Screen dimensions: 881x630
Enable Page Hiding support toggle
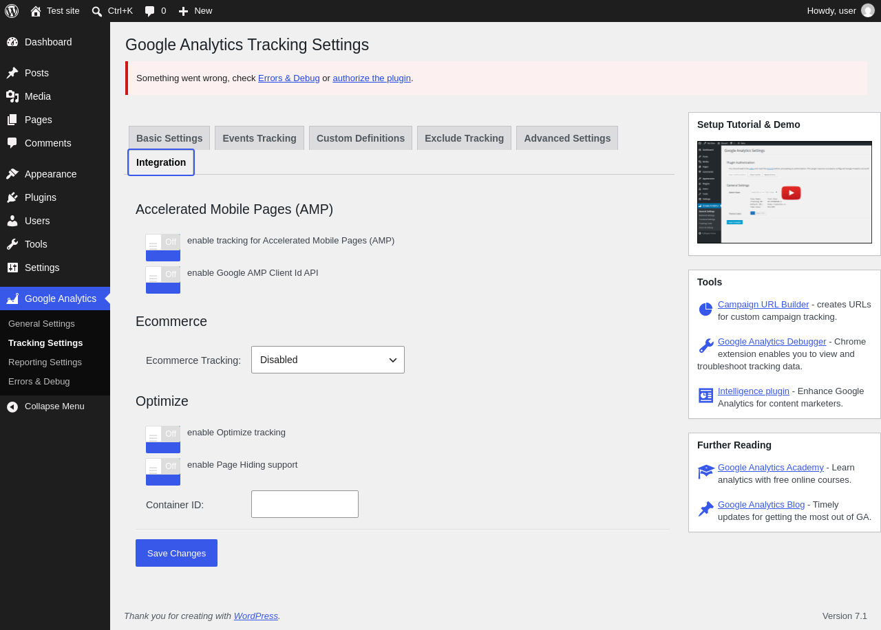click(163, 472)
